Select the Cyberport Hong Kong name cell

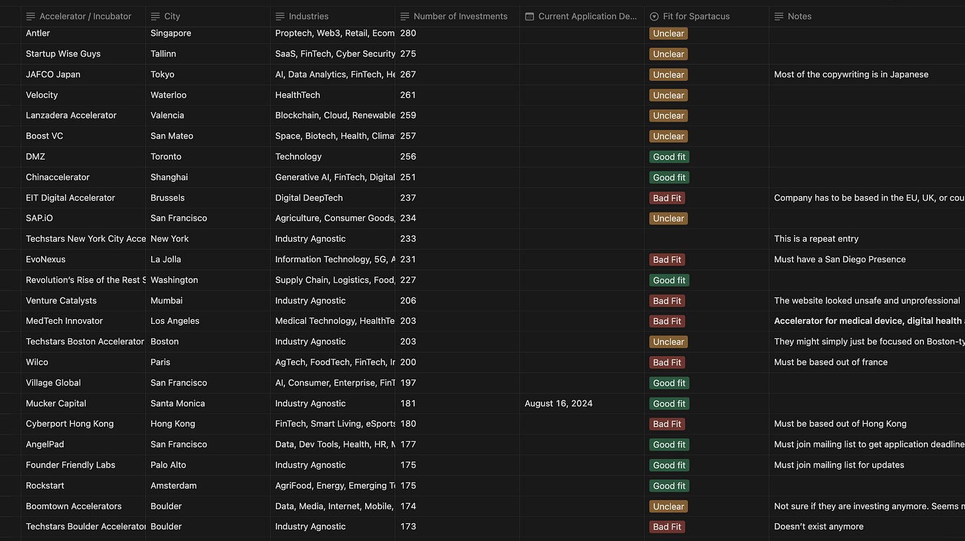[83, 424]
